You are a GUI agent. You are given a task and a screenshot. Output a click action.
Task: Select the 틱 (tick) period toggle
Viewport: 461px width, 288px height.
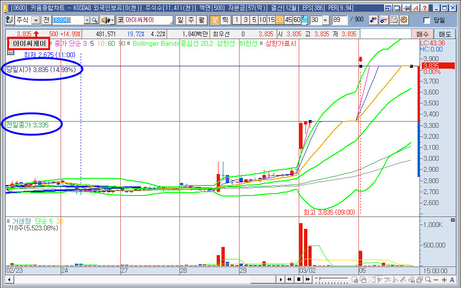tap(225, 20)
